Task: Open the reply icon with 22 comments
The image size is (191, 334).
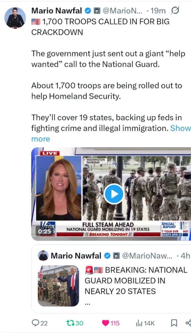Action: coord(40,323)
